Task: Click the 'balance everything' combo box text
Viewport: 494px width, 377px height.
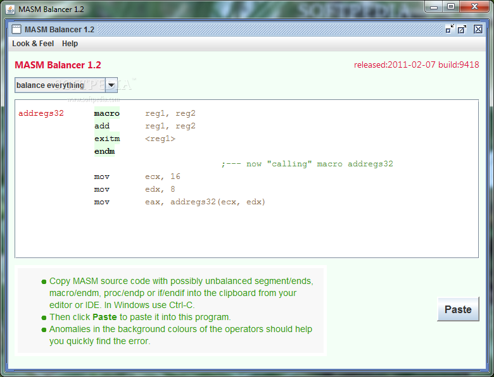Action: [x=51, y=85]
